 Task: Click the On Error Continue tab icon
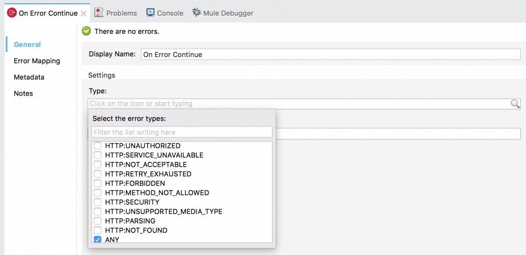pyautogui.click(x=11, y=13)
